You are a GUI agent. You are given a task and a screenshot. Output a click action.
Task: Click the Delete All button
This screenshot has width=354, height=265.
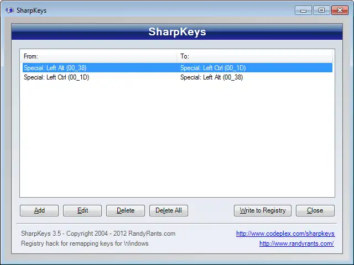169,210
